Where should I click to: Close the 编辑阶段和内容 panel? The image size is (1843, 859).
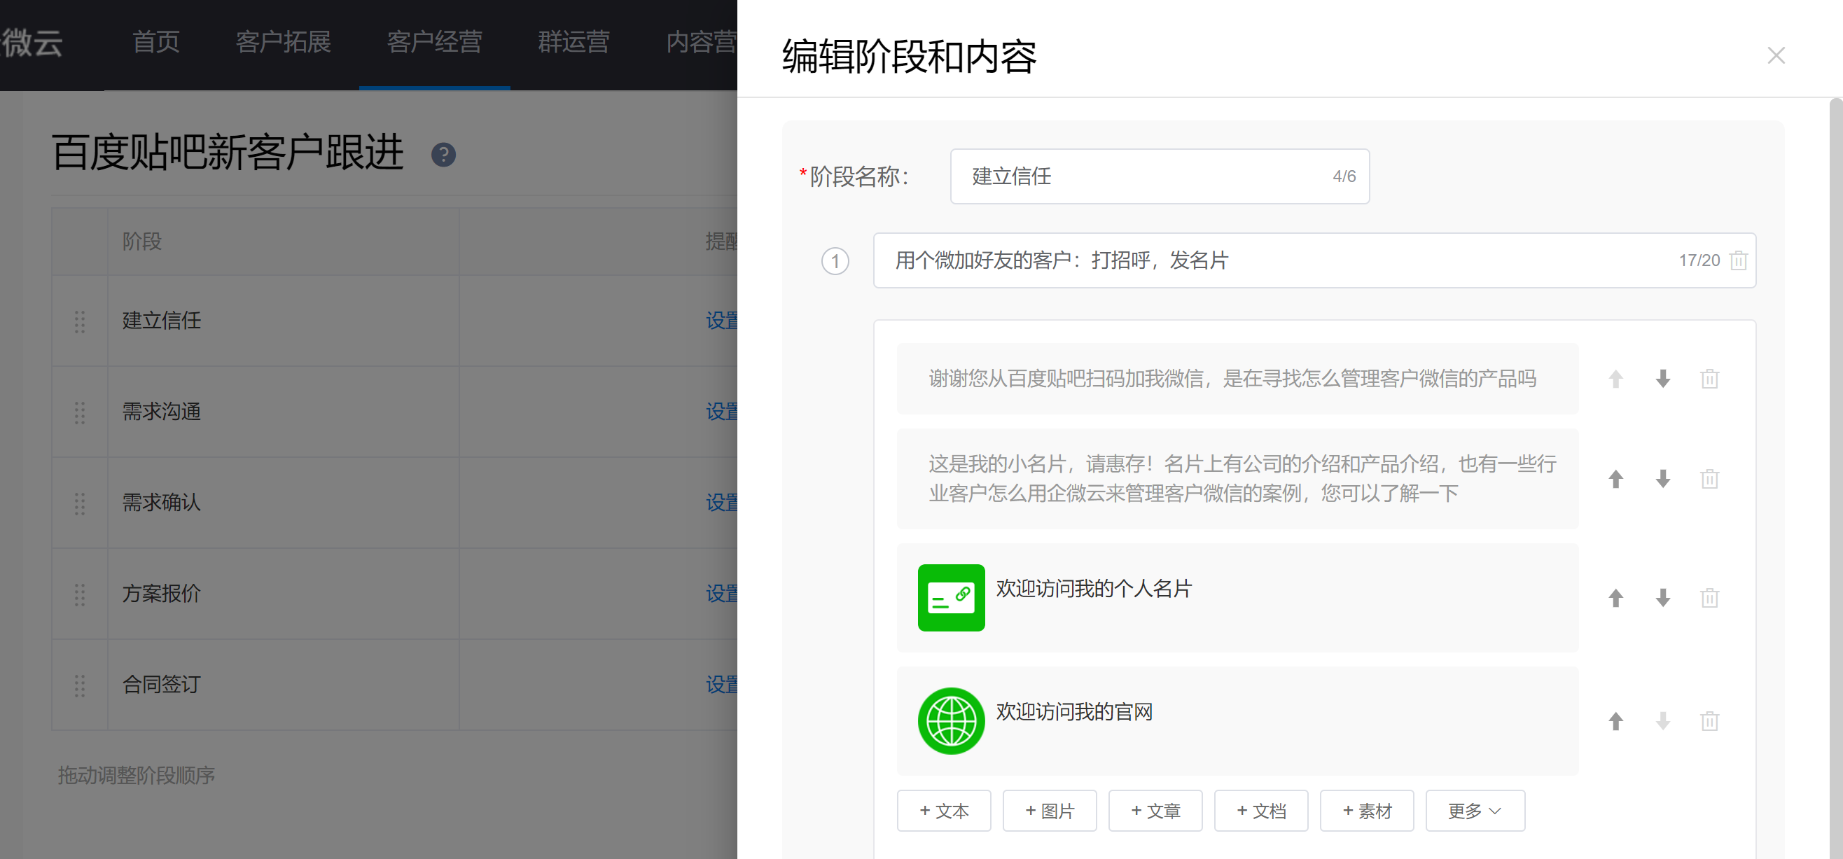1776,55
